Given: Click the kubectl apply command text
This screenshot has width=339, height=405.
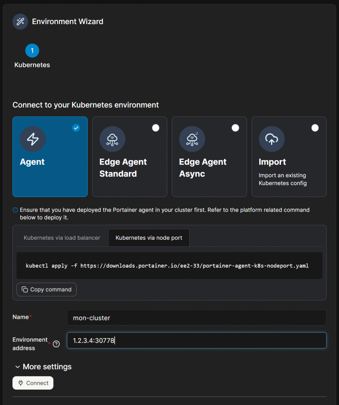Looking at the screenshot, I should tap(167, 266).
